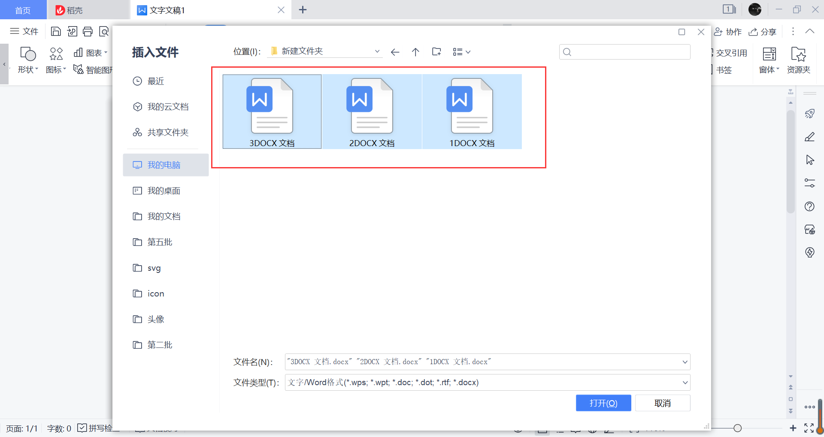This screenshot has height=437, width=824.
Task: Open the 图表 chart dropdown
Action: [90, 53]
